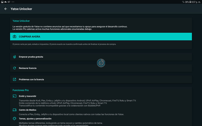Click the shopping bag icon beside Comprar Ahora

tap(14, 37)
